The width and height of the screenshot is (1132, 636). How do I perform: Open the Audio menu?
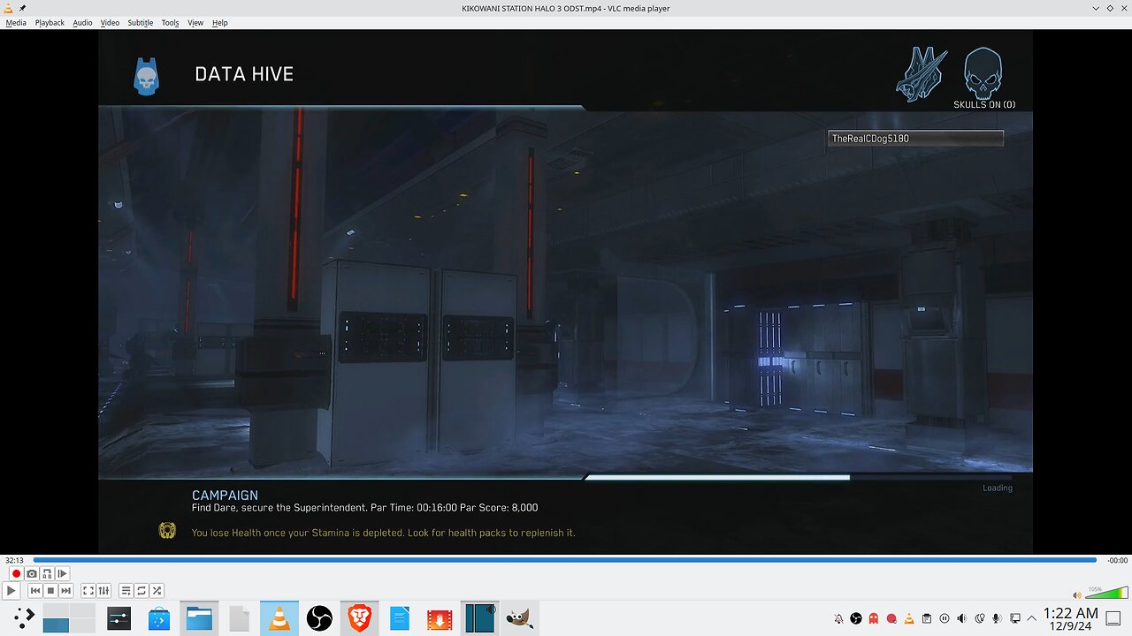[82, 22]
